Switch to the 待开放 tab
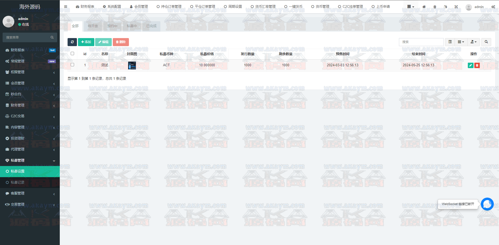Image resolution: width=499 pixels, height=245 pixels. (x=93, y=26)
